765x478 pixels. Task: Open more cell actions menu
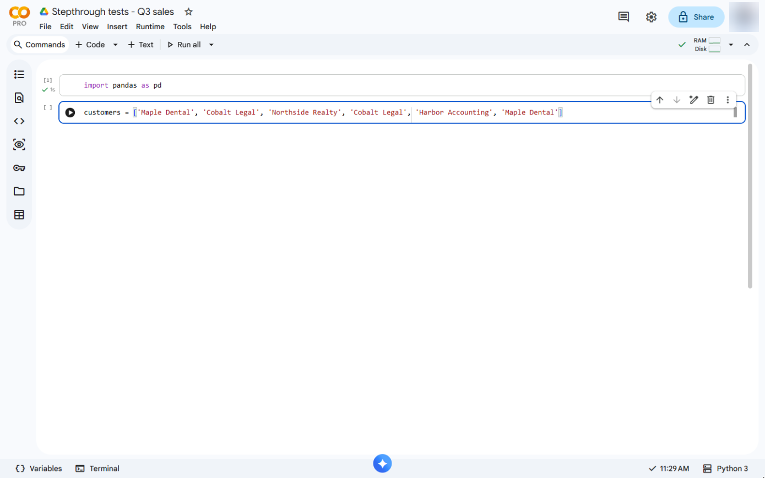[728, 100]
